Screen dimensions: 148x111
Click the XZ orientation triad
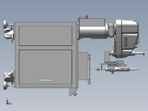click(9, 101)
